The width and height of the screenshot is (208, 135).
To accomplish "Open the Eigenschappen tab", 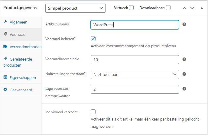I will pos(21,77).
